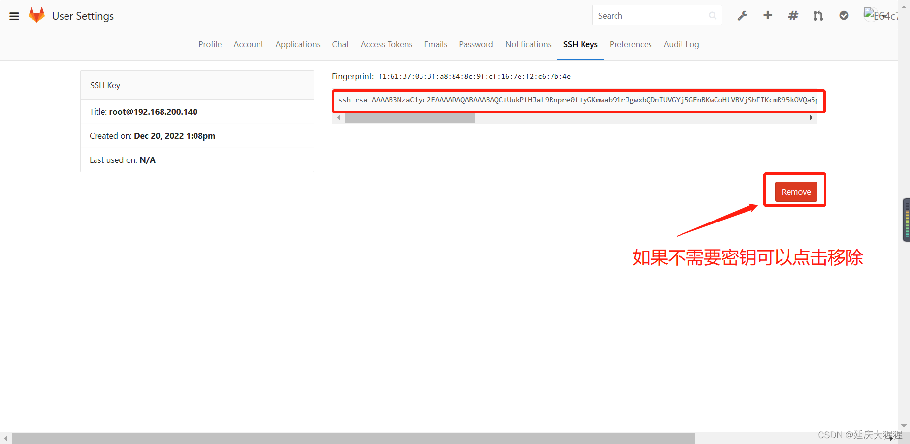Switch to the Profile tab
This screenshot has height=444, width=910.
(x=210, y=44)
